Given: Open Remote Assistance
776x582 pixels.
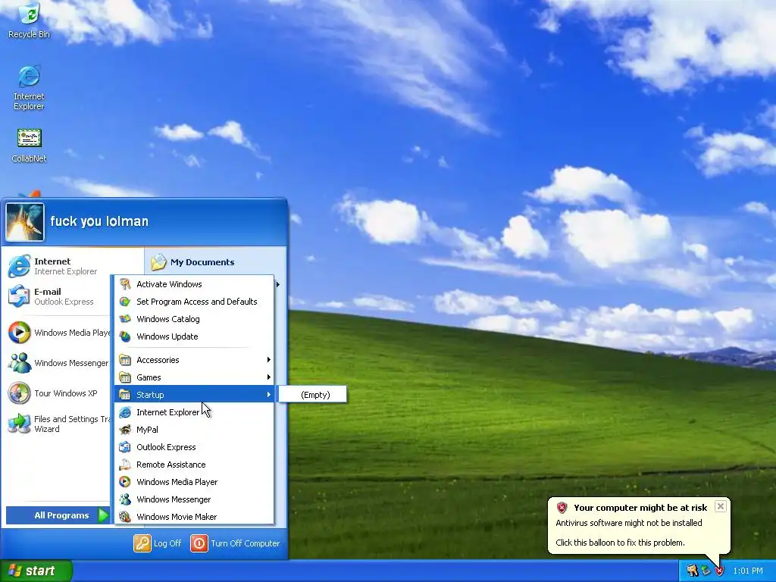Looking at the screenshot, I should (195, 465).
